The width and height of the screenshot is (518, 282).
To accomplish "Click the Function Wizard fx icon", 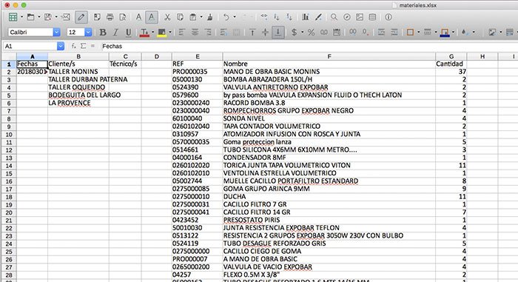I will pyautogui.click(x=74, y=47).
